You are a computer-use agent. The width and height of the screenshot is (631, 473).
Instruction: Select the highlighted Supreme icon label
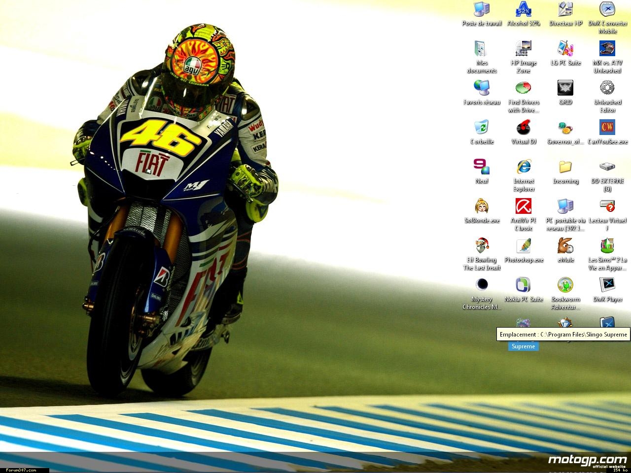tap(523, 346)
